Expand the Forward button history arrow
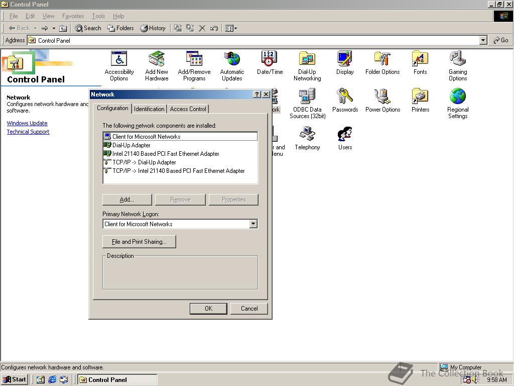Viewport: 514px width, 386px height. point(54,29)
